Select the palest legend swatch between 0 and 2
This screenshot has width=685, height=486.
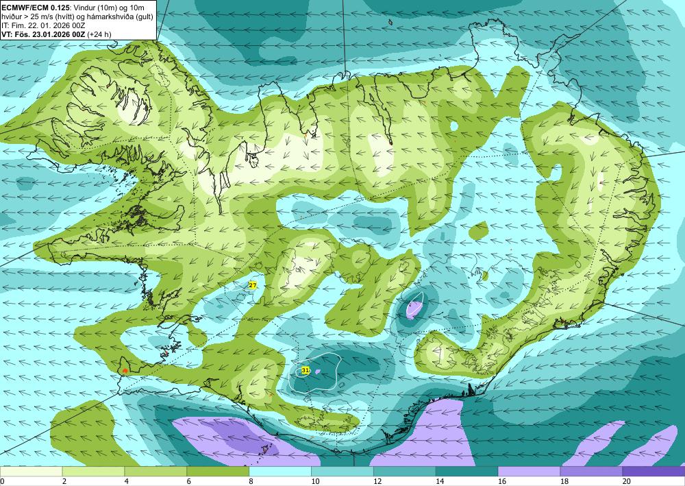click(x=31, y=471)
